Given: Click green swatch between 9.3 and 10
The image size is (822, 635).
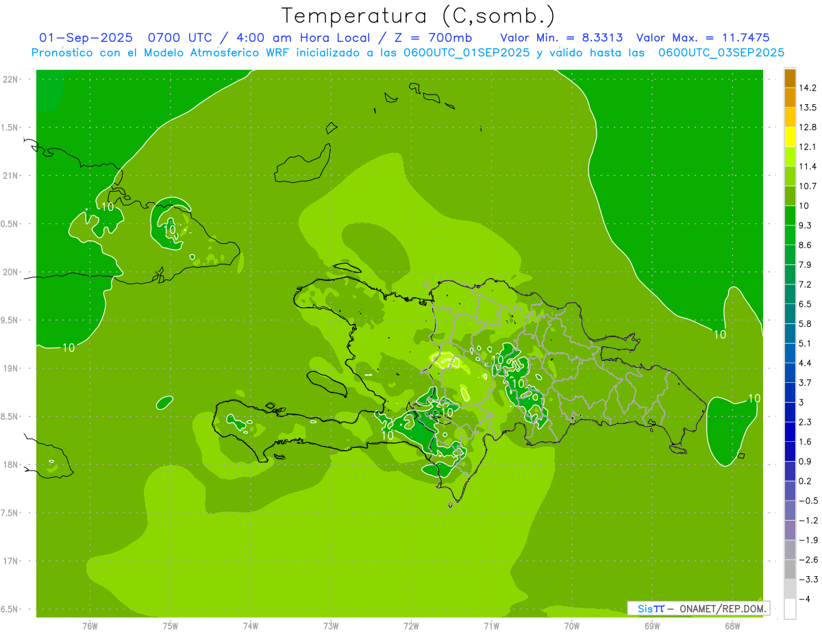Looking at the screenshot, I should pyautogui.click(x=790, y=215).
